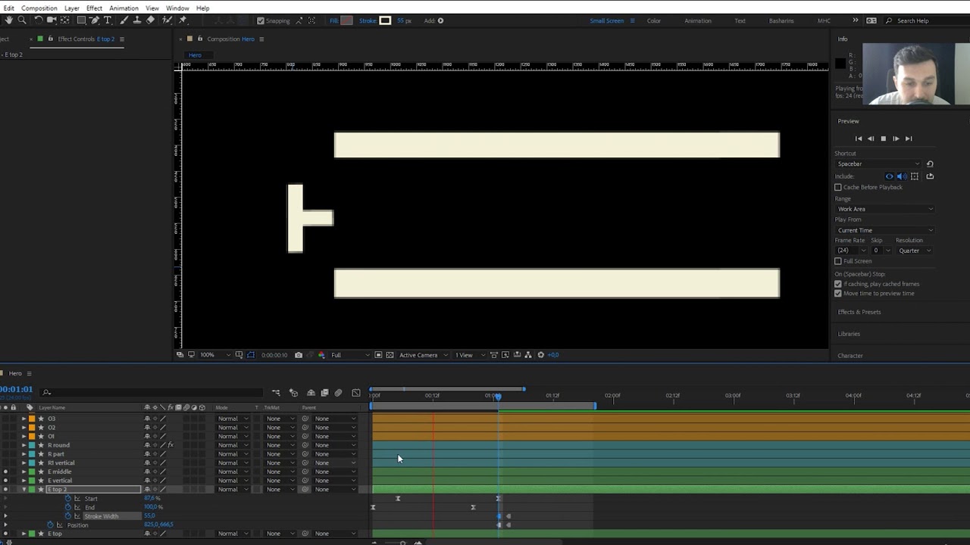Enable Cache Before Playback checkbox

click(838, 187)
